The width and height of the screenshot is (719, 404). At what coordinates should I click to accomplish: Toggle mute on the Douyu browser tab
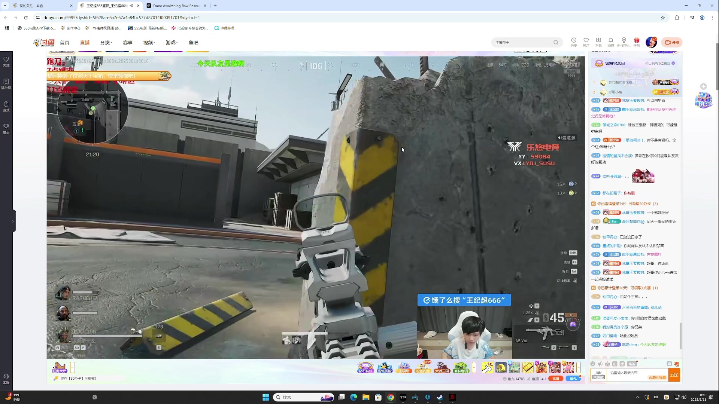(x=131, y=6)
